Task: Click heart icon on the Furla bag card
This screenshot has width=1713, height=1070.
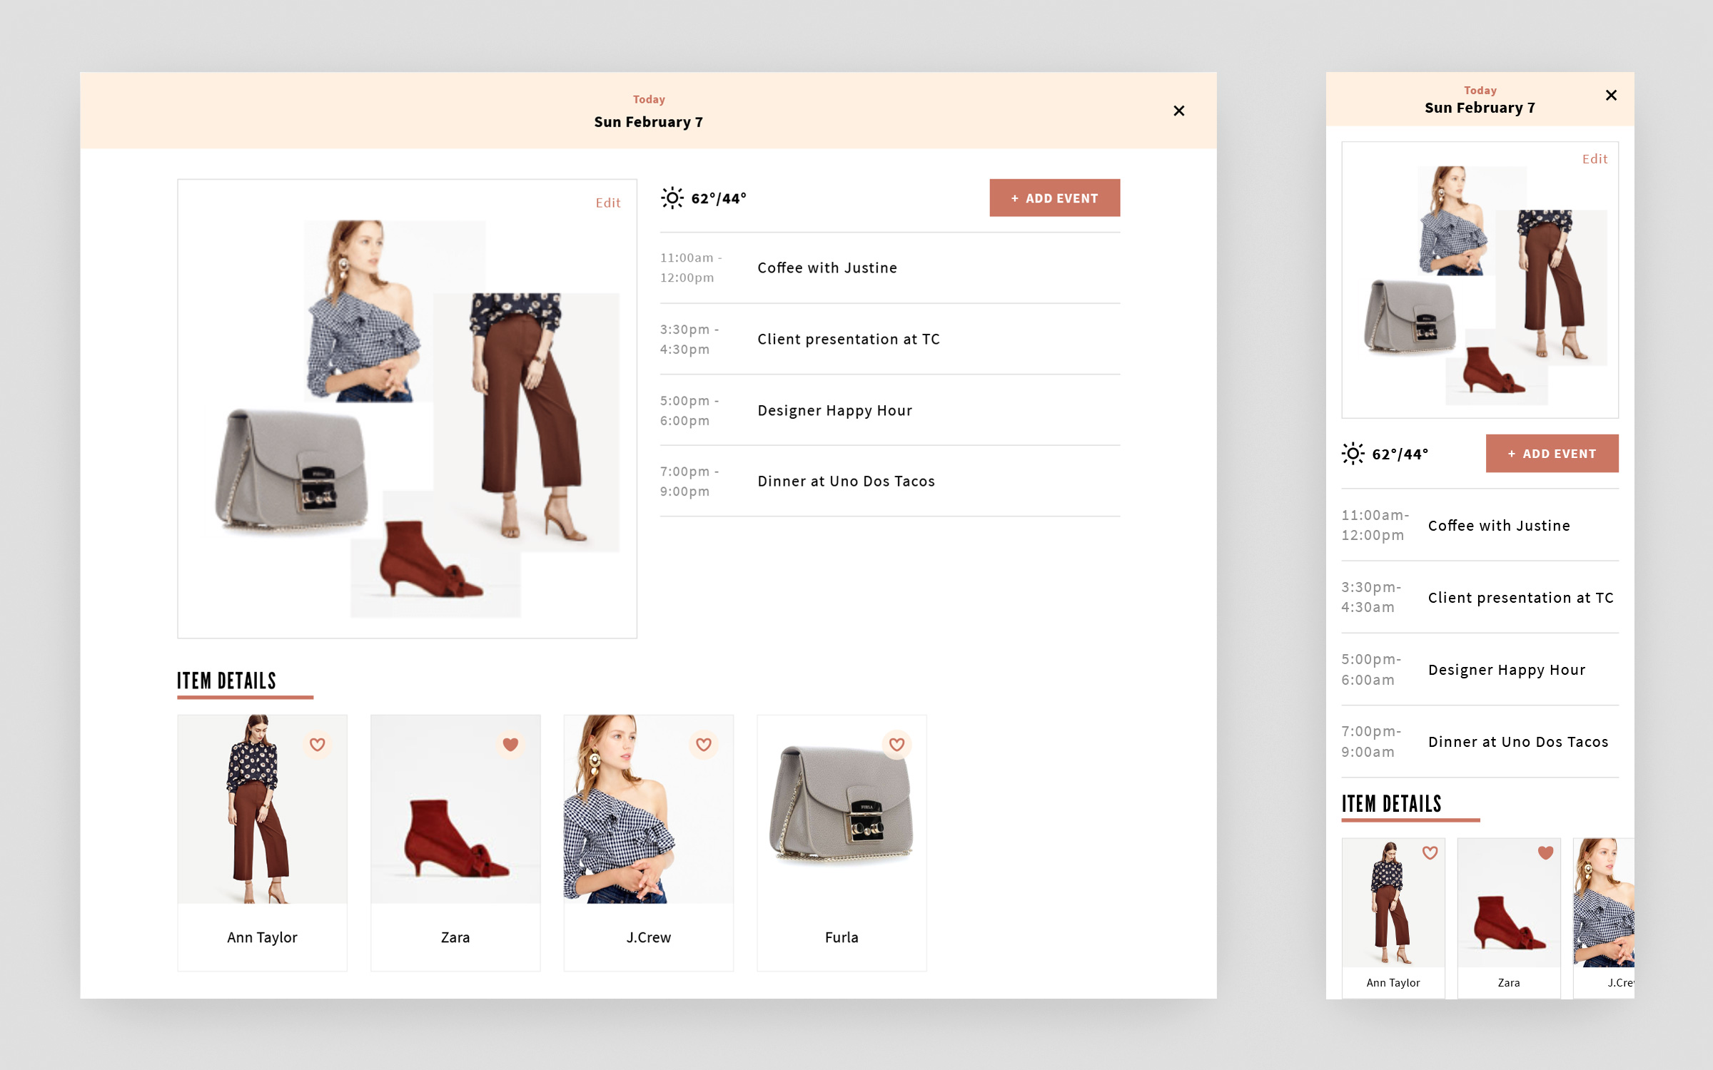Action: (897, 745)
